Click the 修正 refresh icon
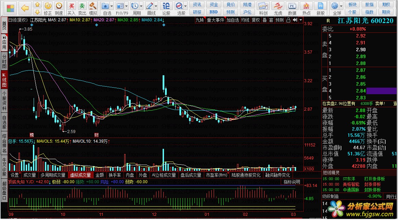Viewport: 399px width, 220px height. pos(48,5)
